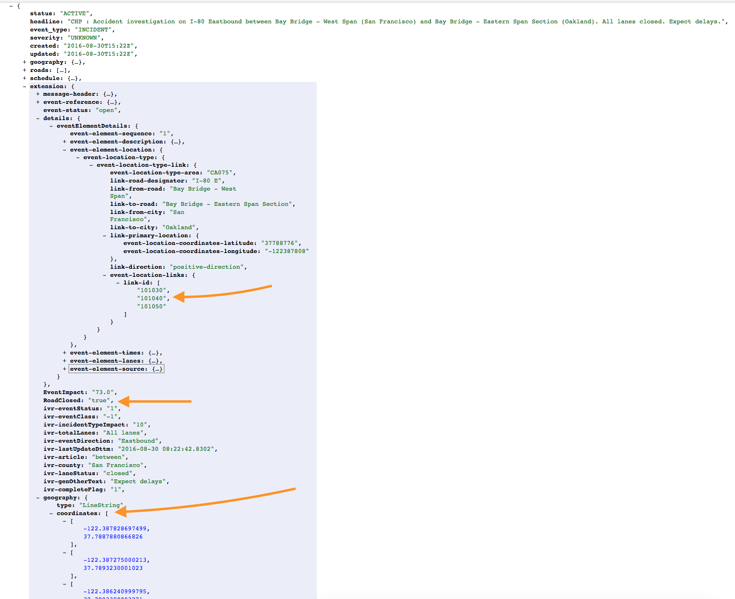Click ivr-incidentTypeImpact value "10"
This screenshot has height=599, width=735.
coord(140,425)
